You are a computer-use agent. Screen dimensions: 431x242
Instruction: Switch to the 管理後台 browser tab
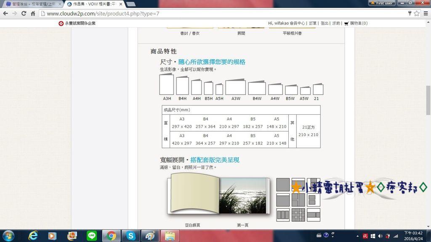point(32,4)
